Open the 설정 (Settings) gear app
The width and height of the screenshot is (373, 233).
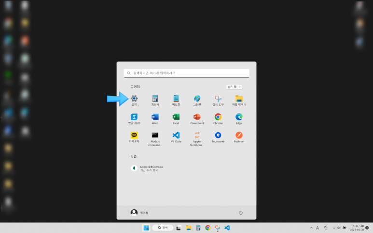tap(134, 100)
